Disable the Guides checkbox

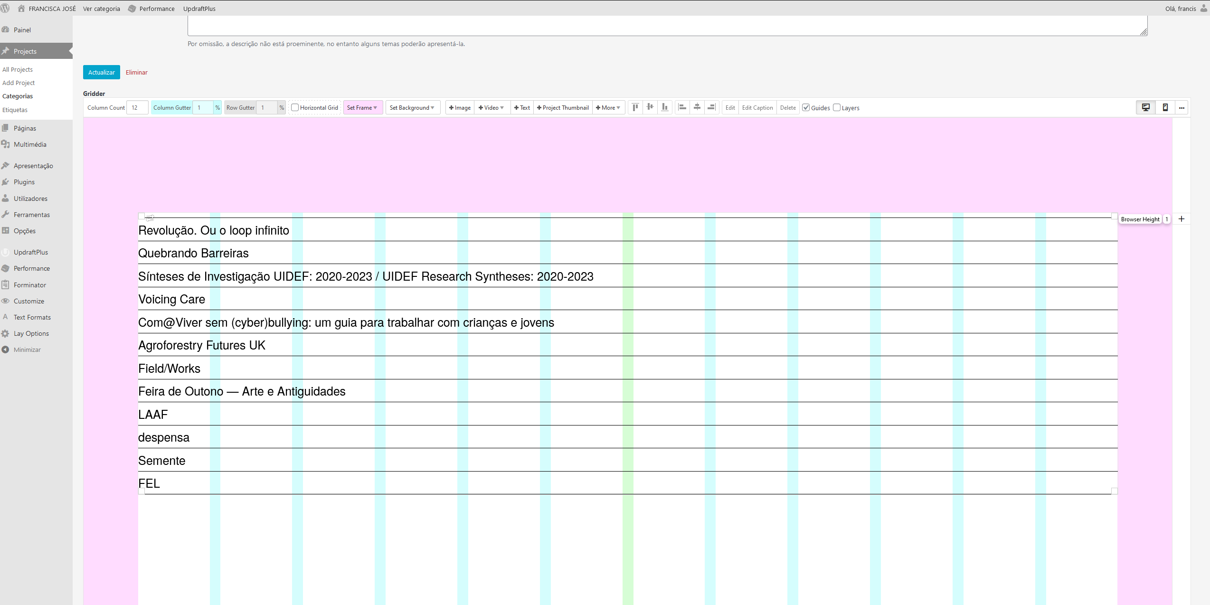pos(806,108)
